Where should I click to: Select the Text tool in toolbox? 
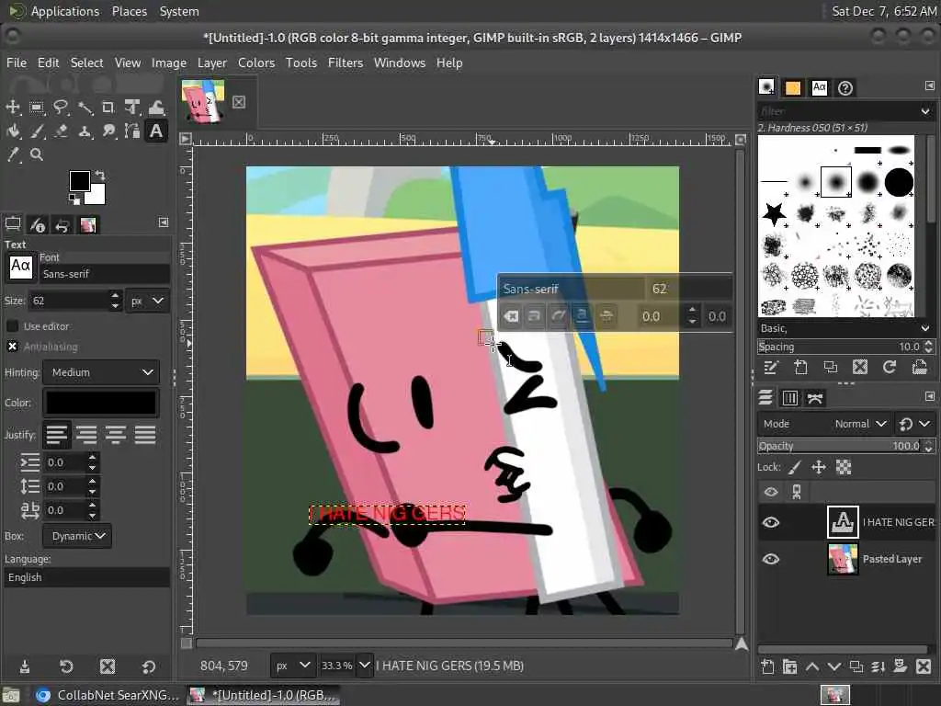(x=156, y=131)
